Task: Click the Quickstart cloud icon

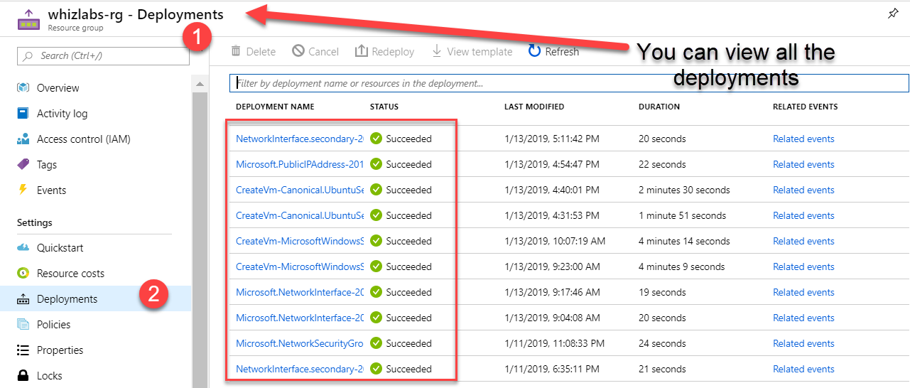Action: point(23,248)
